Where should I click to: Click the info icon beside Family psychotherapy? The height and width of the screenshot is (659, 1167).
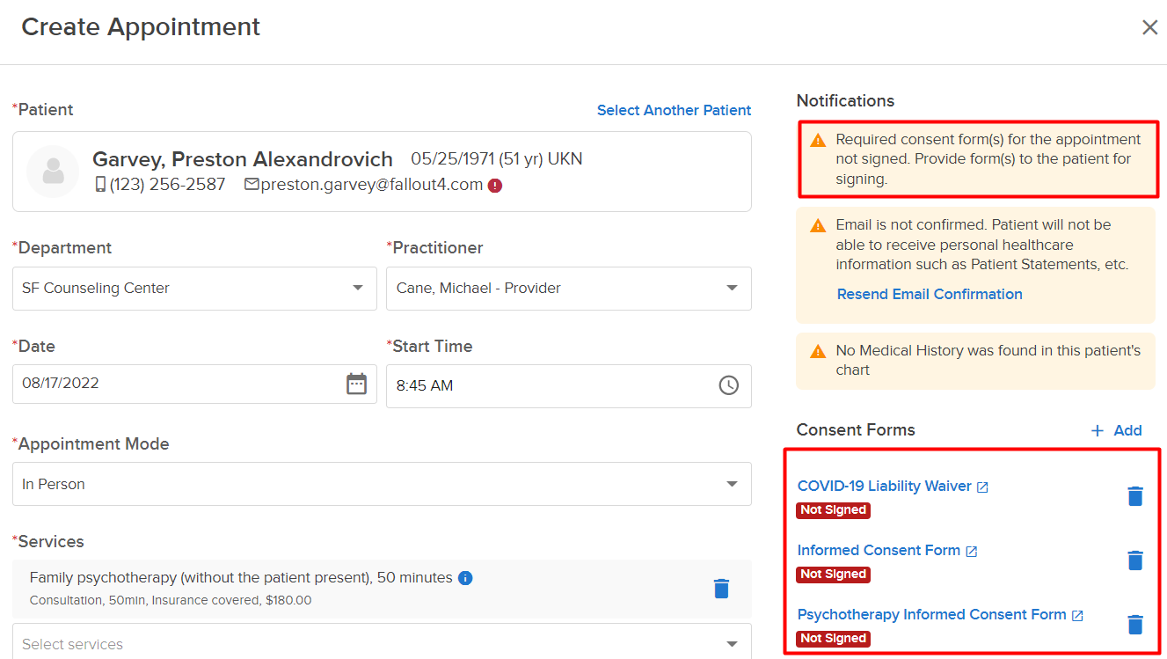pyautogui.click(x=466, y=578)
